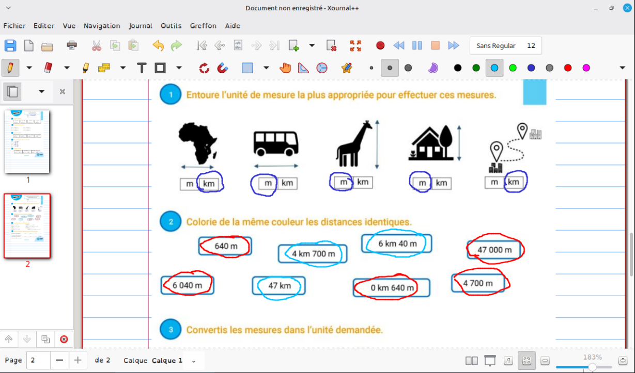Toggle the sidebar page preview button
Screen dimensions: 635x373
(x=13, y=91)
